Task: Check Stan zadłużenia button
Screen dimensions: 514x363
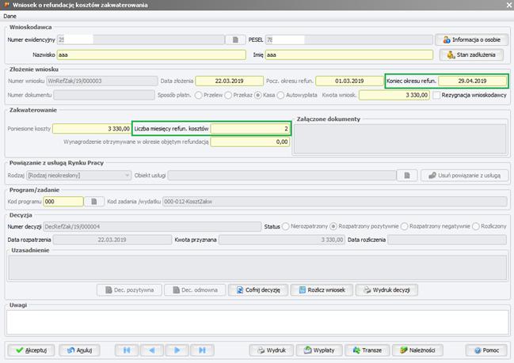Action: 471,55
